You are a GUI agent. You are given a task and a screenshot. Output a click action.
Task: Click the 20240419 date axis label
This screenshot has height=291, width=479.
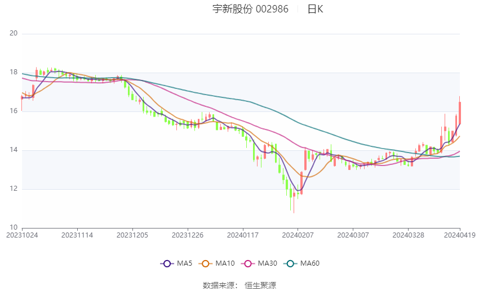pos(460,235)
